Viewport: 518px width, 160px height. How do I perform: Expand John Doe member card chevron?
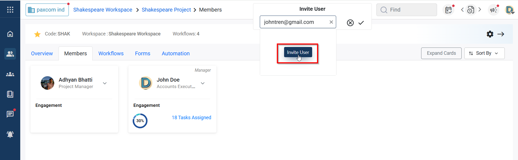[x=203, y=83]
